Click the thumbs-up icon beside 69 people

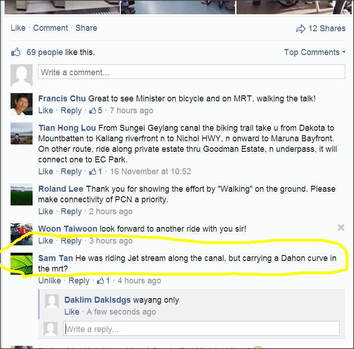[16, 52]
